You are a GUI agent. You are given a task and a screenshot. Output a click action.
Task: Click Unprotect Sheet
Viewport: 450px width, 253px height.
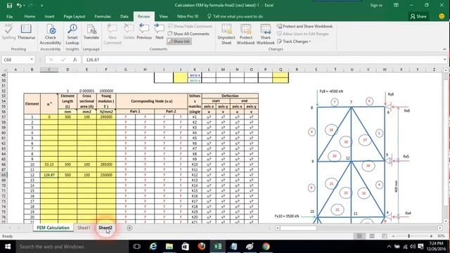tap(226, 34)
